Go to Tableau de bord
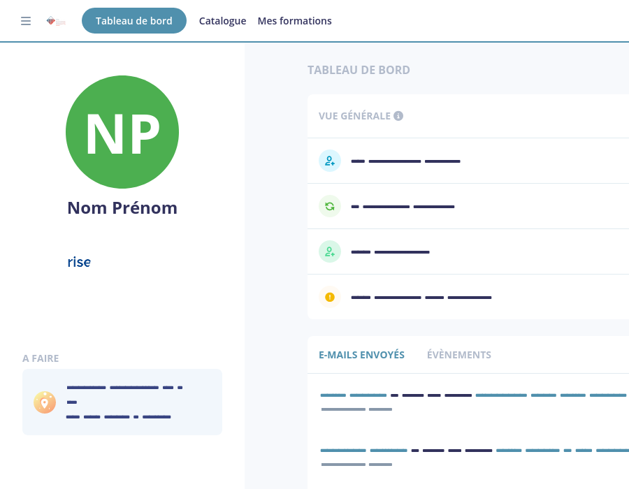The height and width of the screenshot is (489, 629). [134, 21]
